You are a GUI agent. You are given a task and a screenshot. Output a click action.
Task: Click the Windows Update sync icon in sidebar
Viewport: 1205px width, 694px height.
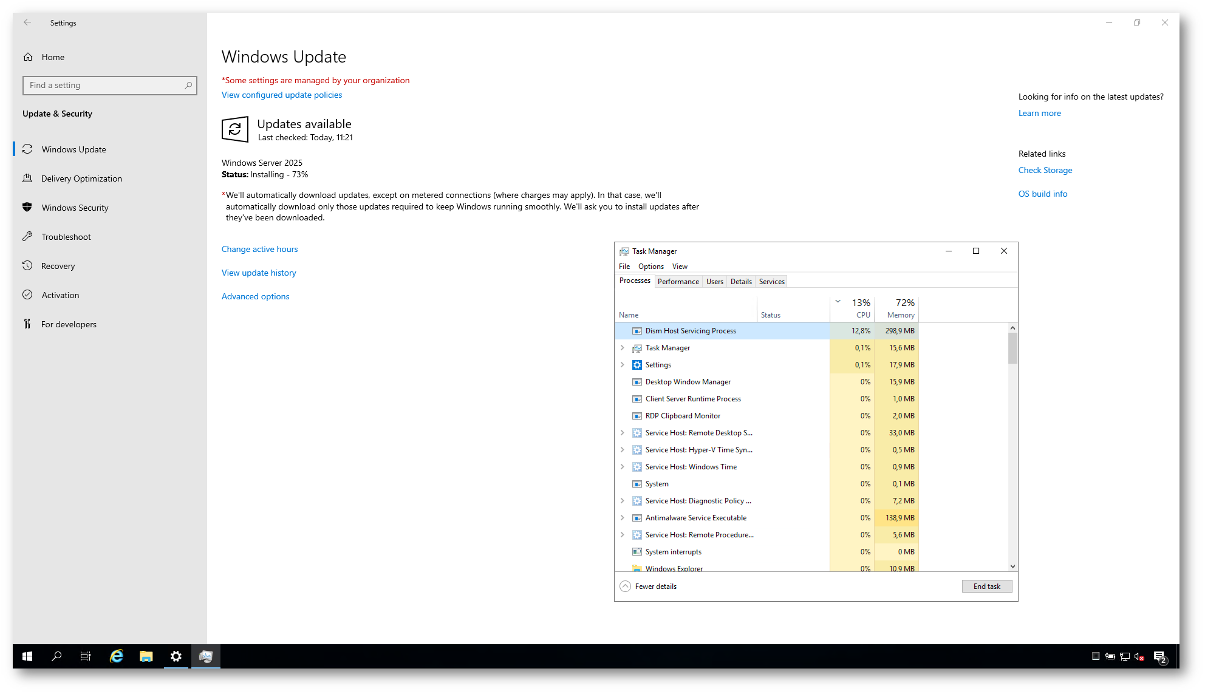[x=27, y=149]
